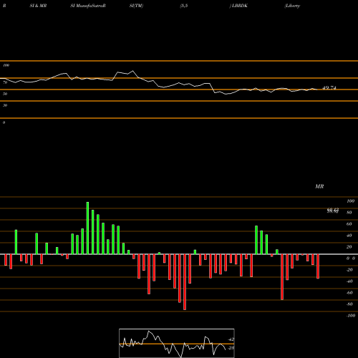Click the 'SI(TM)' header label
The width and height of the screenshot is (358, 358).
coord(136,6)
